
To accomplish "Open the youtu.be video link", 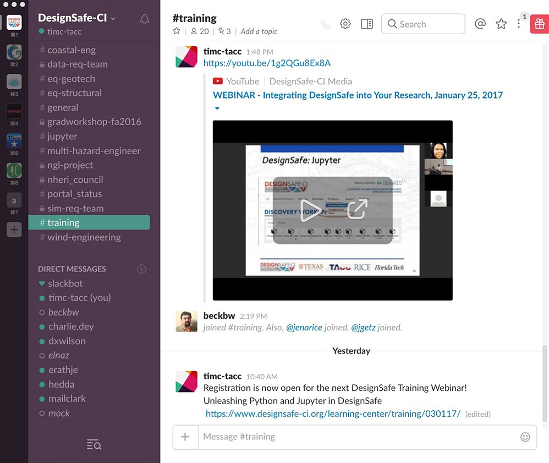I will 267,63.
